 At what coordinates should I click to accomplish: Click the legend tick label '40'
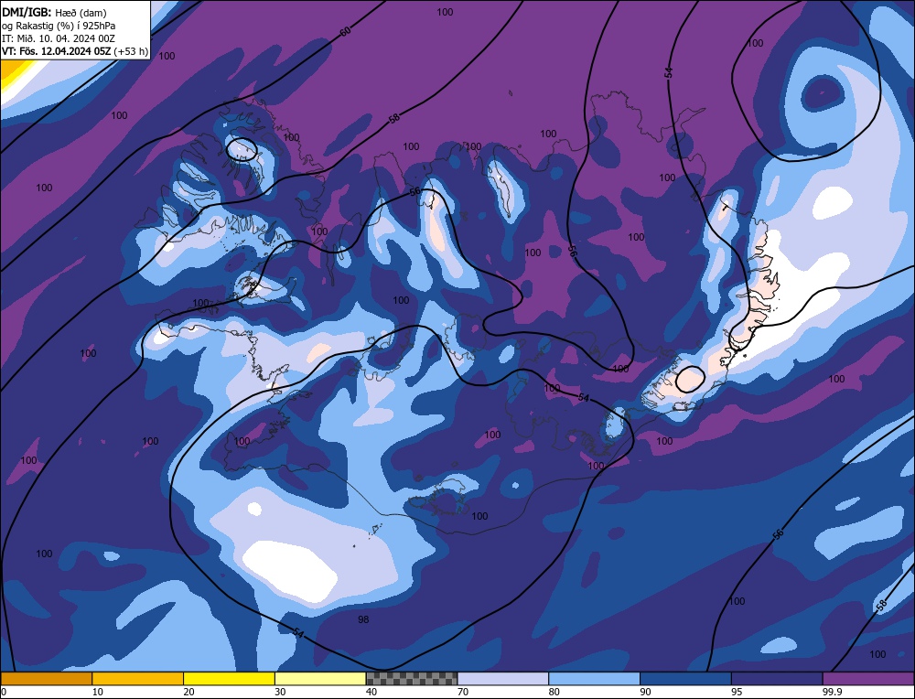(371, 692)
